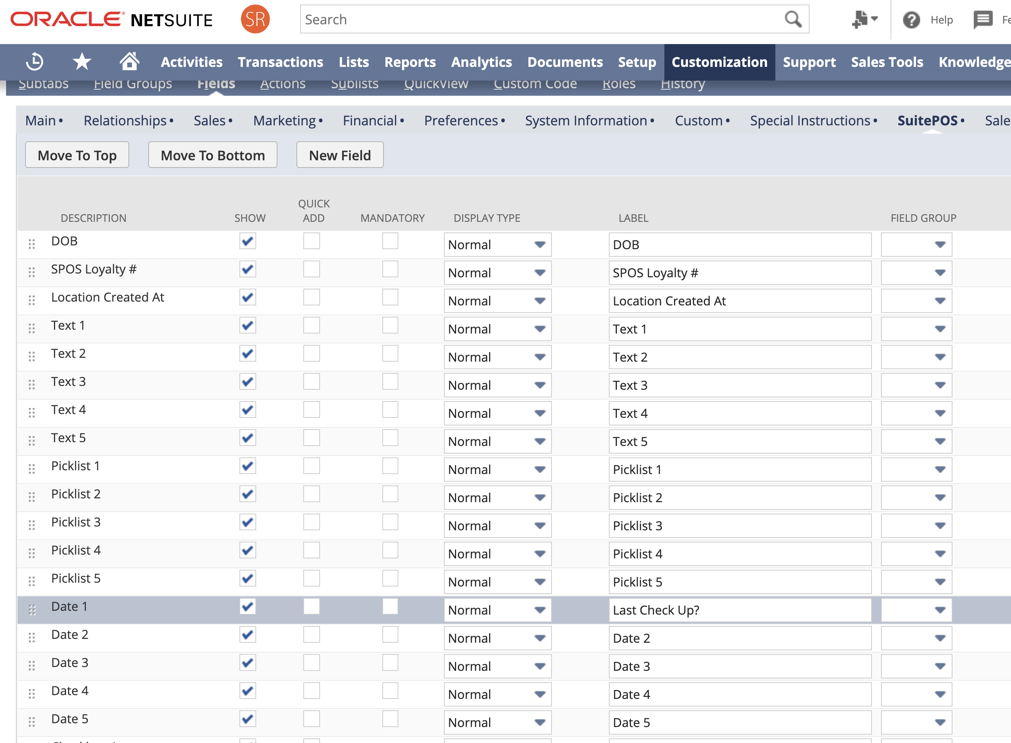Open Field Group dropdown for Date 2
1011x743 pixels.
916,638
